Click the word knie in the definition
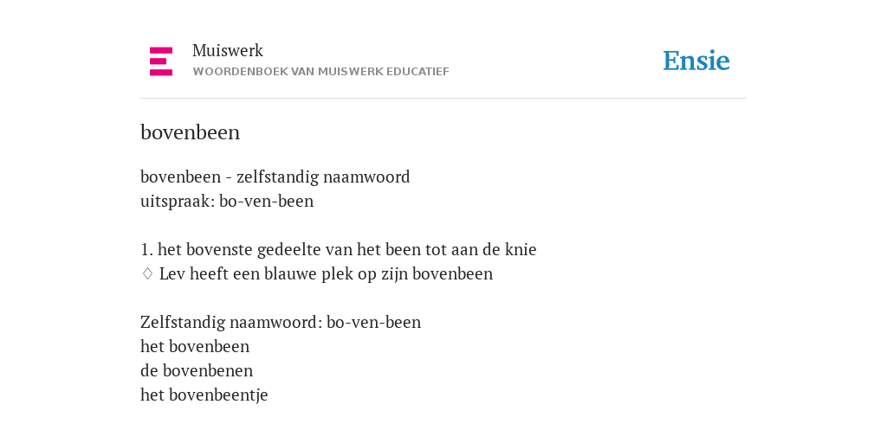This screenshot has height=443, width=887. coord(521,249)
